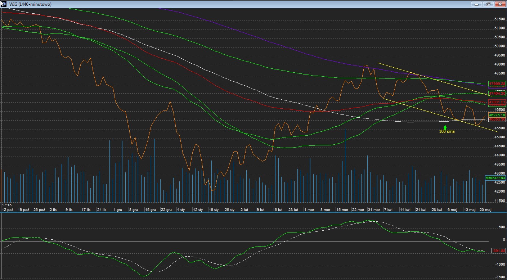The image size is (507, 280).
Task: Click the '31 mar' date label
Action: click(374, 209)
